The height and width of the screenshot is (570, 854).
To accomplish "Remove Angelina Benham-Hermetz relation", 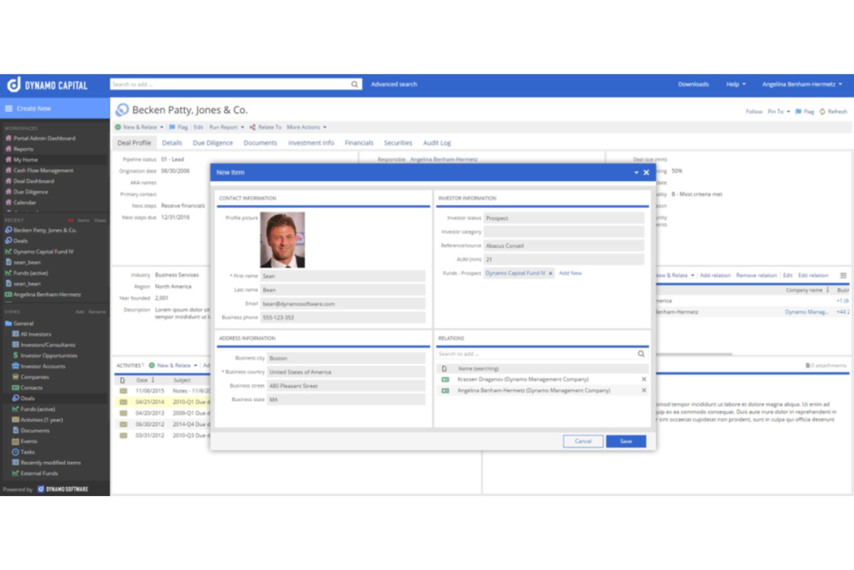I will tap(644, 390).
